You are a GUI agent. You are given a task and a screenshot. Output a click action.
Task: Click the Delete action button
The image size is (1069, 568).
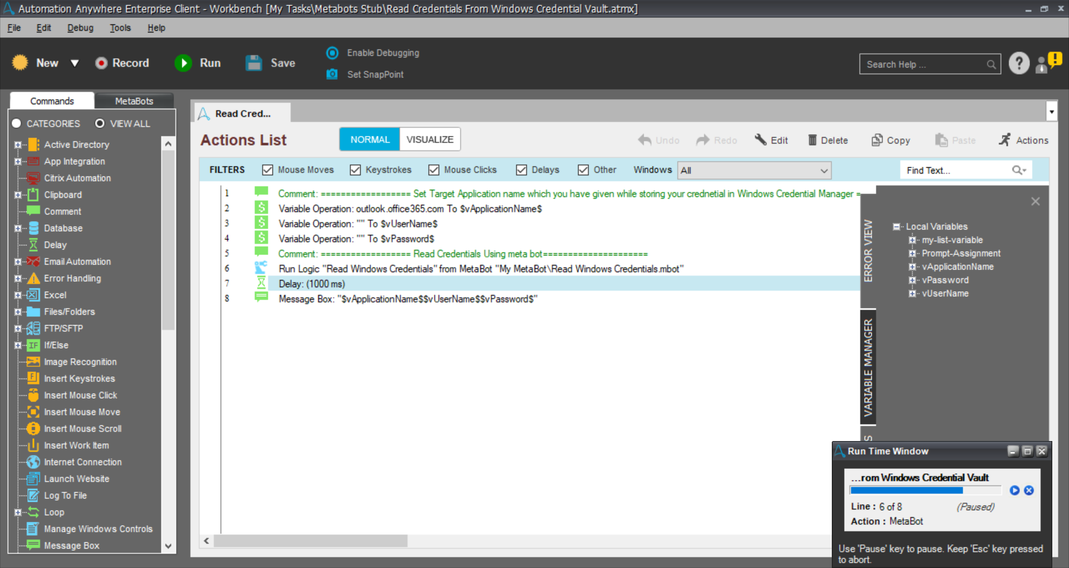coord(828,140)
